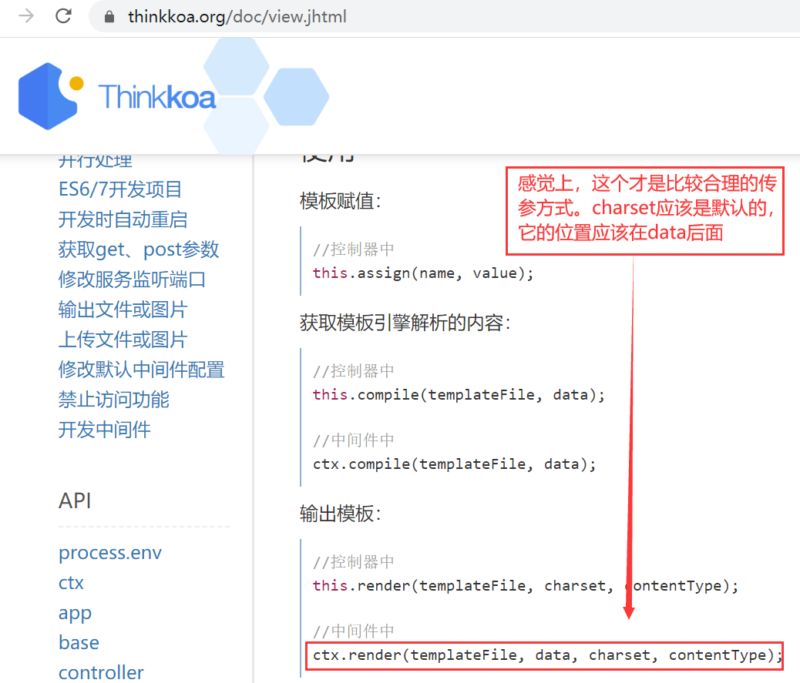The width and height of the screenshot is (800, 683).
Task: Open the 修改服务监听端口 sidebar link
Action: tap(132, 280)
